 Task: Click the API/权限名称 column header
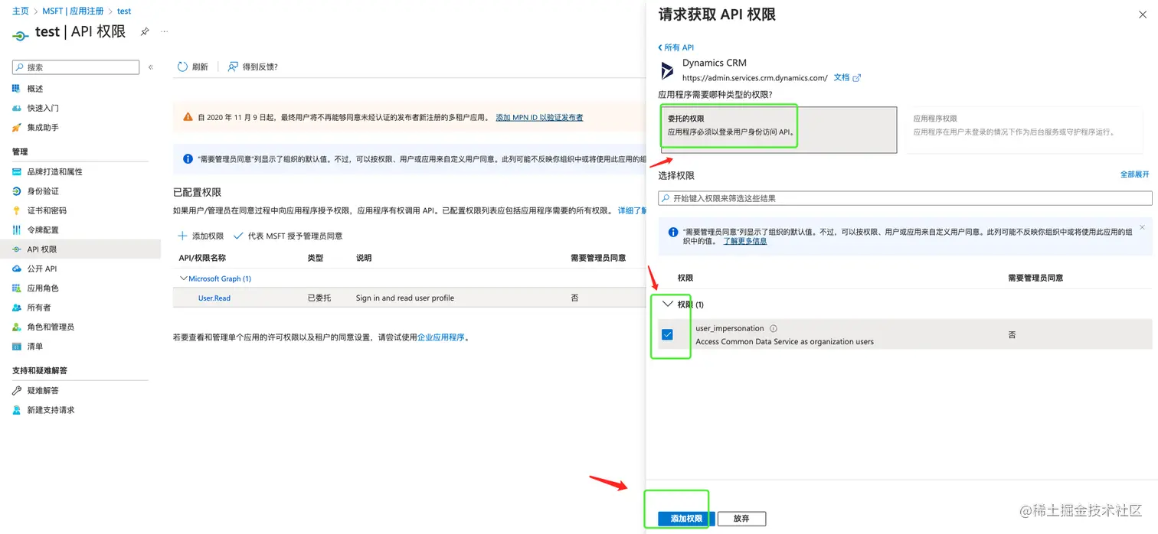(x=202, y=258)
